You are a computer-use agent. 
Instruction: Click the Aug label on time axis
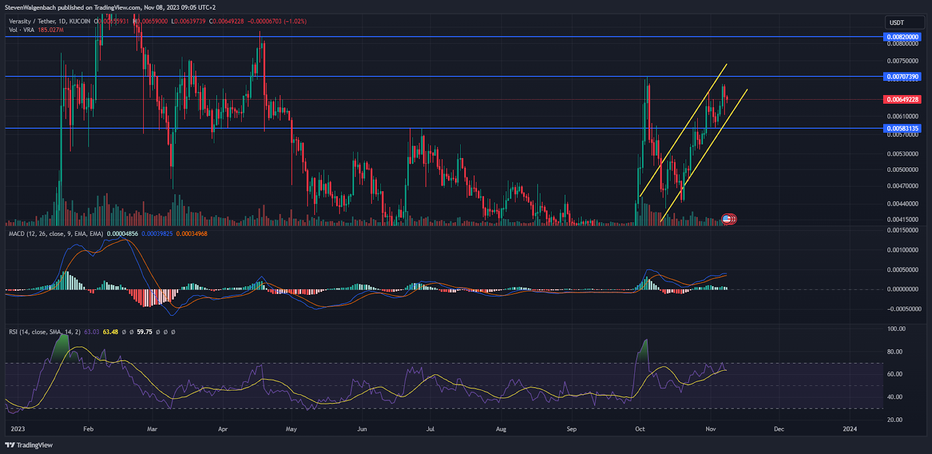501,429
